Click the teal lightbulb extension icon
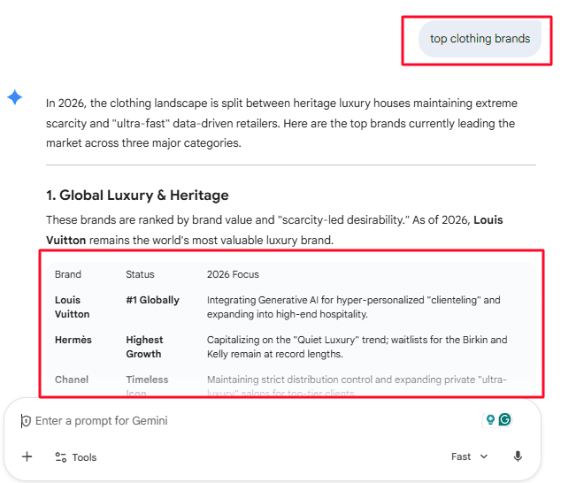The image size is (584, 483). click(x=490, y=419)
